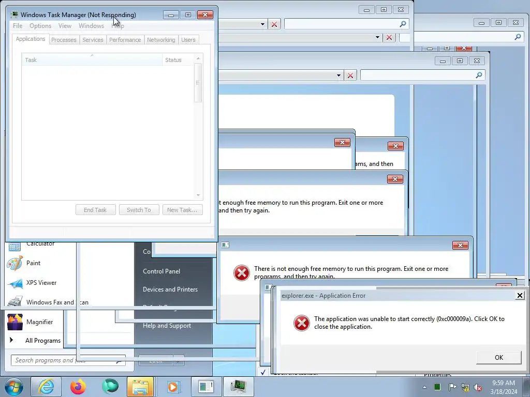Click search magnifier in frontmost Explorer window
Screen dimensions: 530x397
479,75
